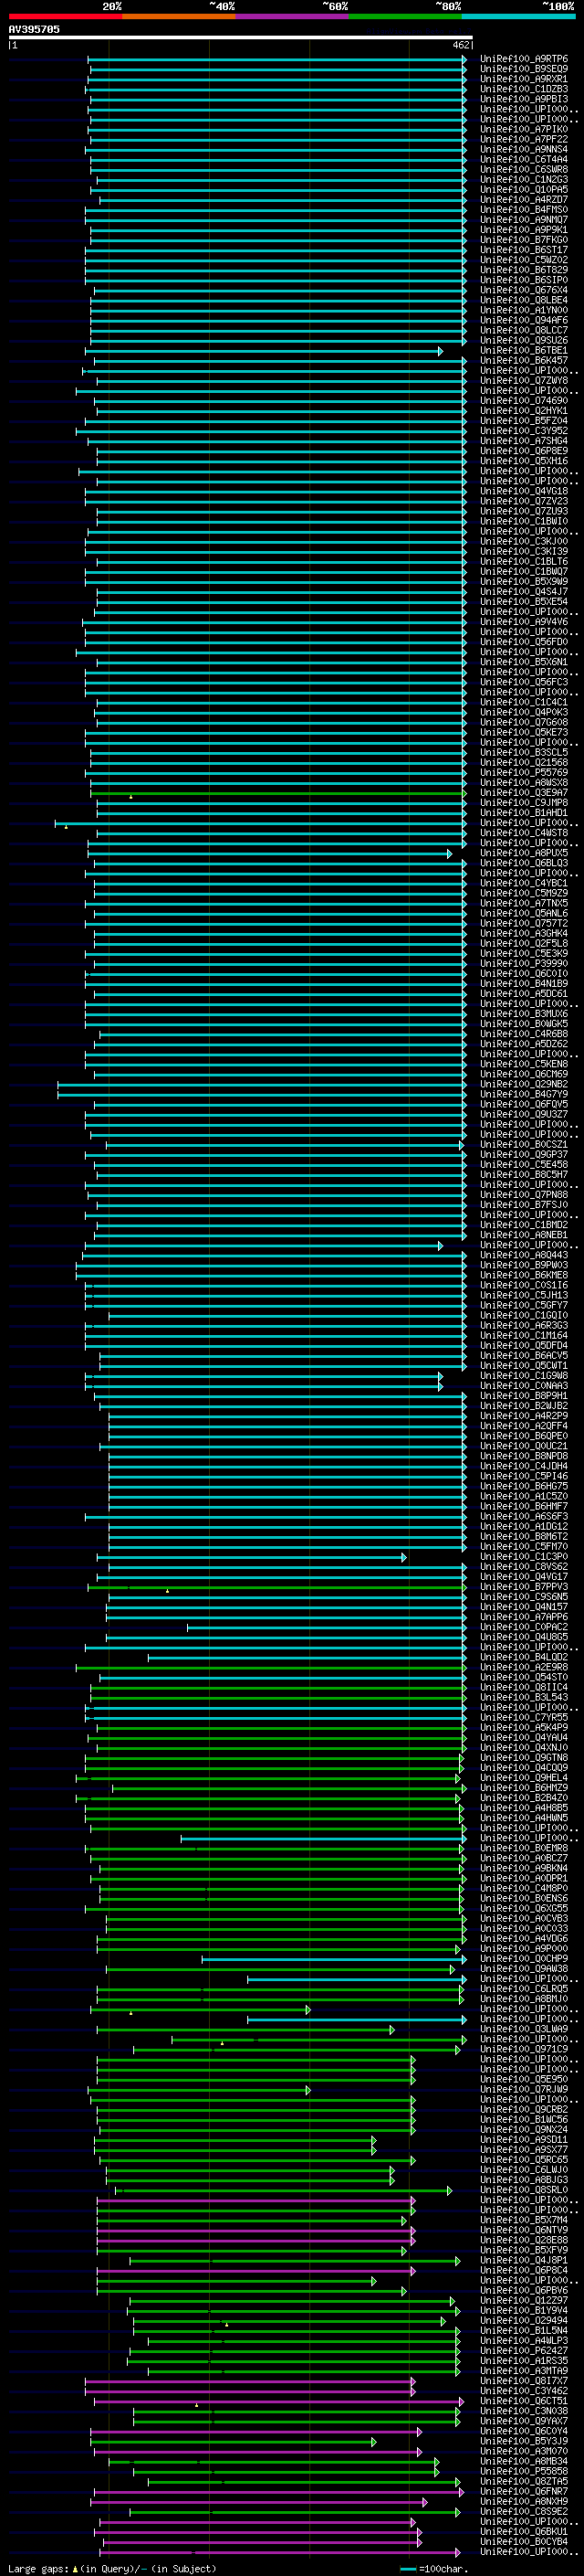
Task: Click the white query sequence bar
Action: point(241,37)
